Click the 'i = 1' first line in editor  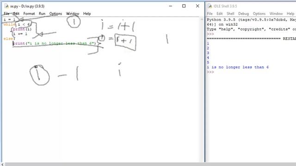pos(9,19)
